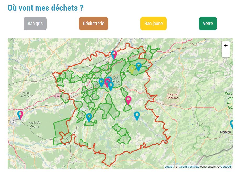Image resolution: width=238 pixels, height=175 pixels.
Task: Open the Leaflet attribution link
Action: [169, 166]
